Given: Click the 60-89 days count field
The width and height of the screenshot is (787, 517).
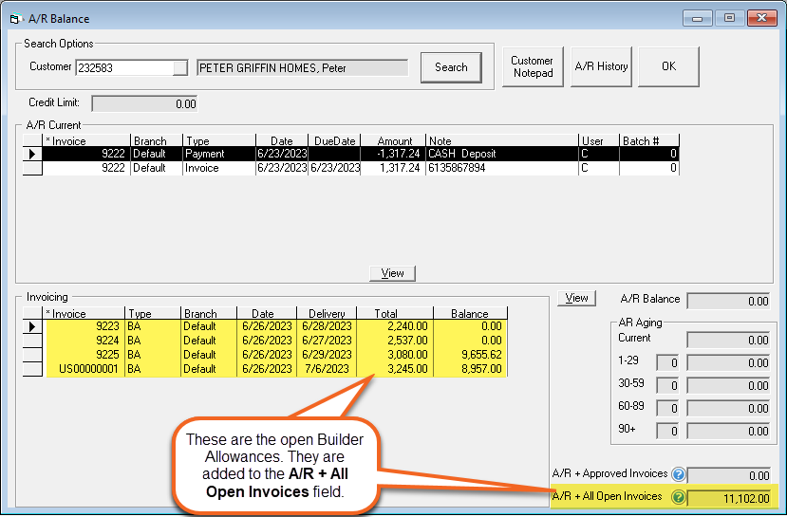Looking at the screenshot, I should (667, 408).
